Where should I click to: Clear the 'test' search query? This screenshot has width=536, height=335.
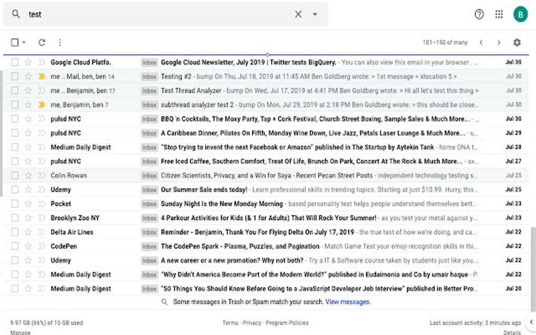(298, 14)
